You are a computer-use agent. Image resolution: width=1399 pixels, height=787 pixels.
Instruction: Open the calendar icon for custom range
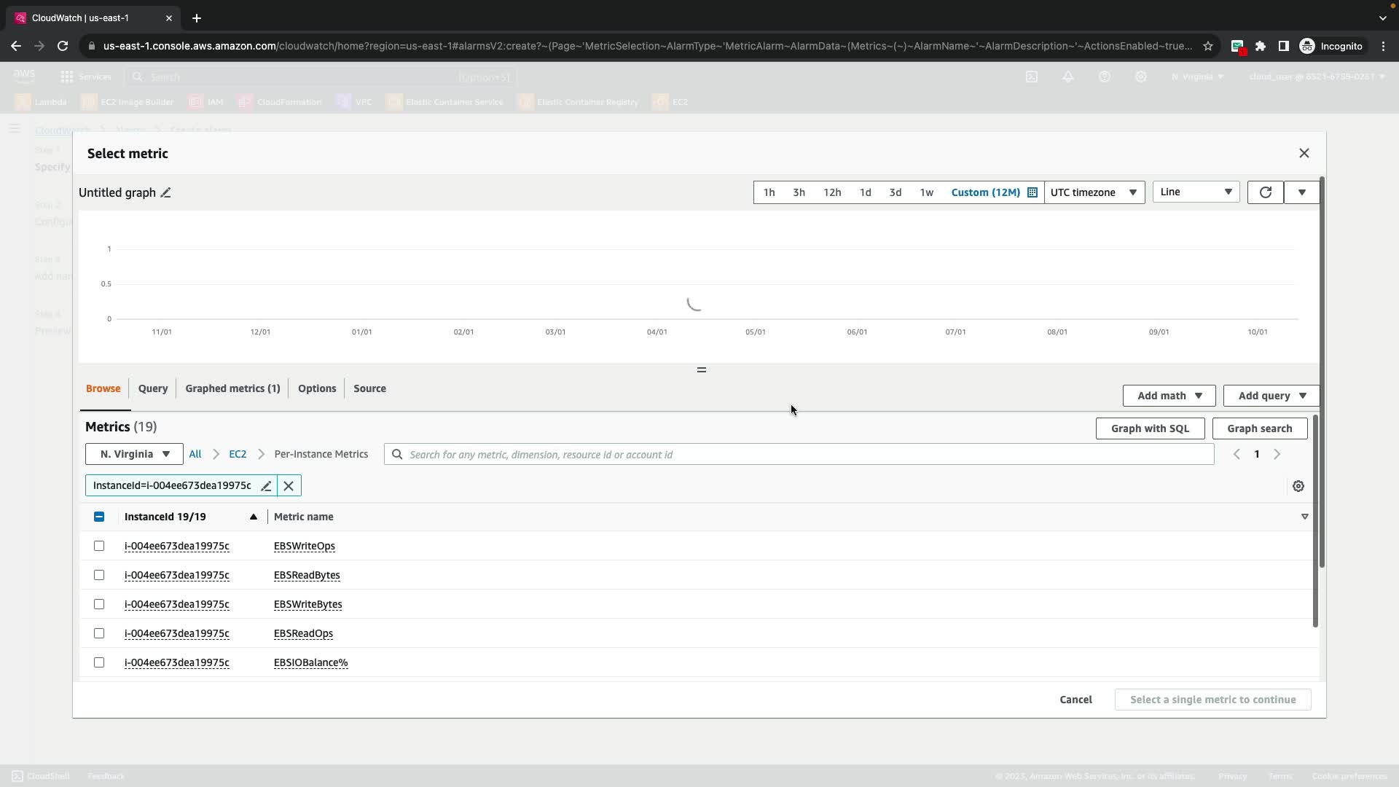click(x=1032, y=192)
